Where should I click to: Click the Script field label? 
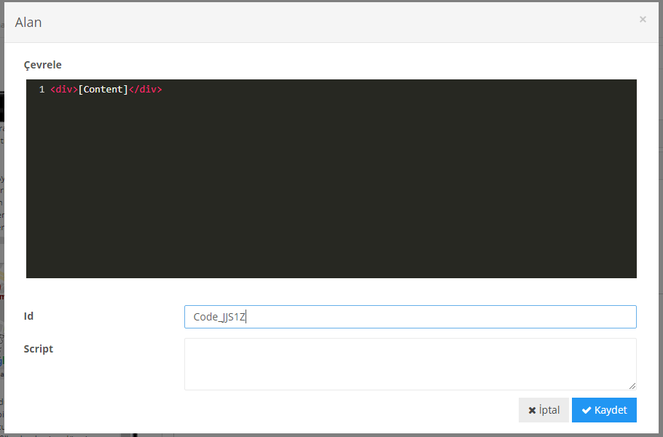pos(38,349)
